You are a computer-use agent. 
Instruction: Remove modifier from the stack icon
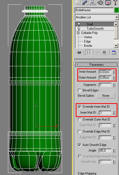104,52
